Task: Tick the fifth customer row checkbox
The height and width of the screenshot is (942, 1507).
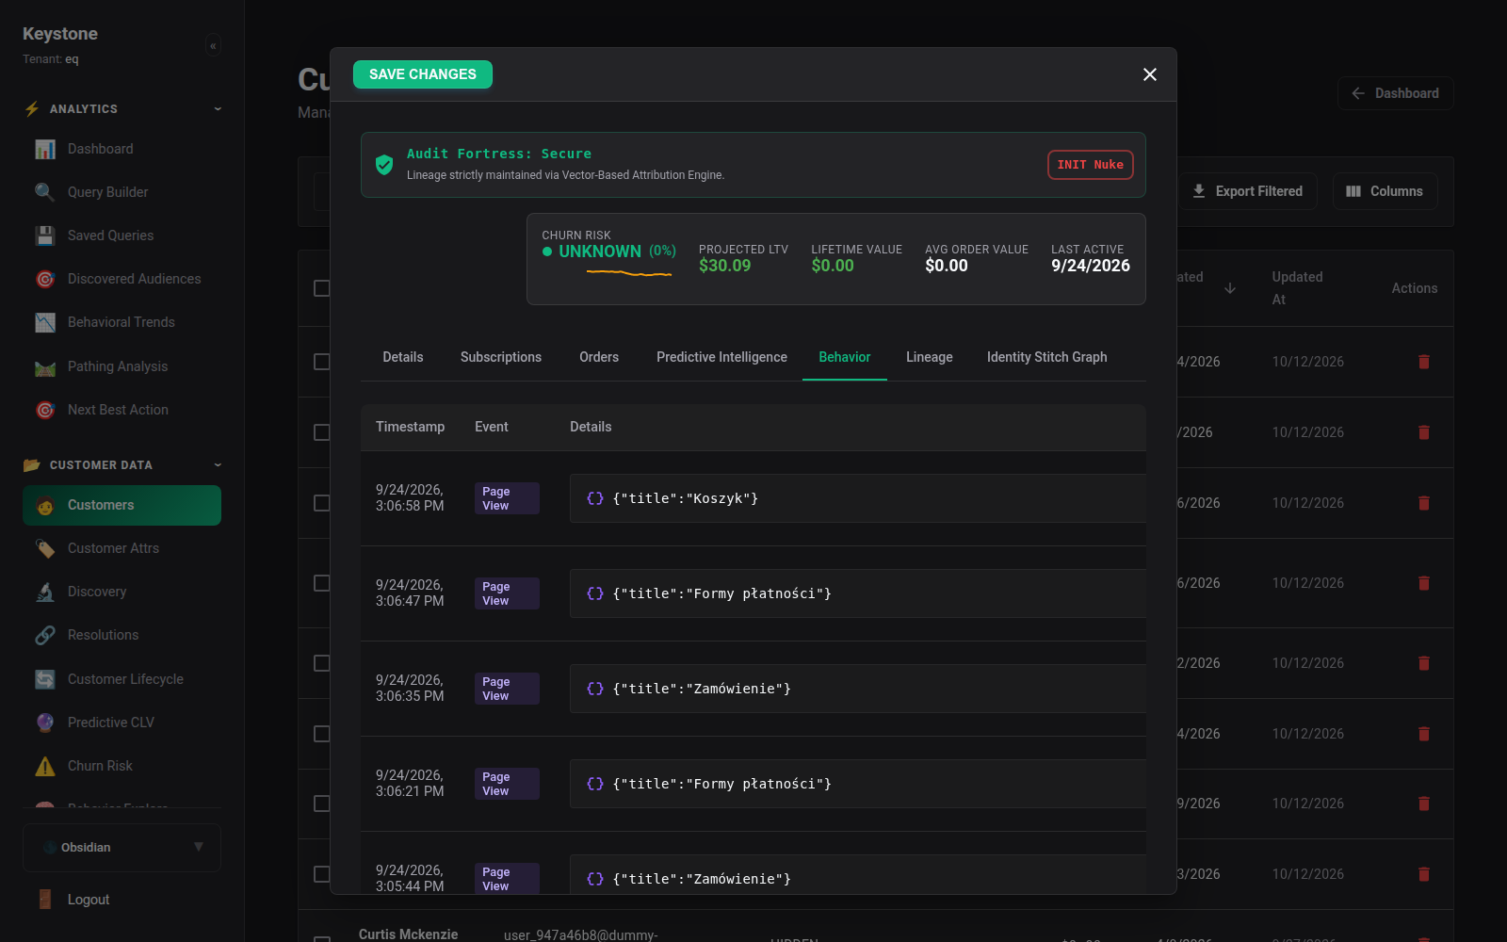Action: 322,663
